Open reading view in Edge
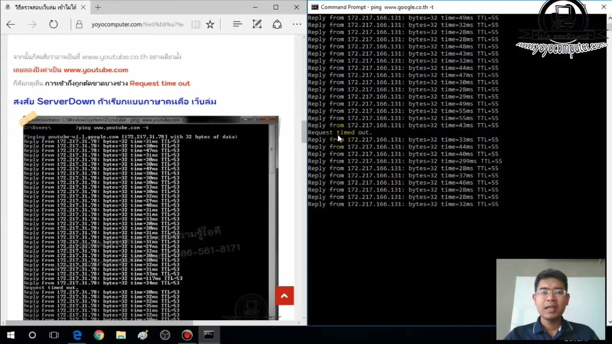 click(x=196, y=24)
